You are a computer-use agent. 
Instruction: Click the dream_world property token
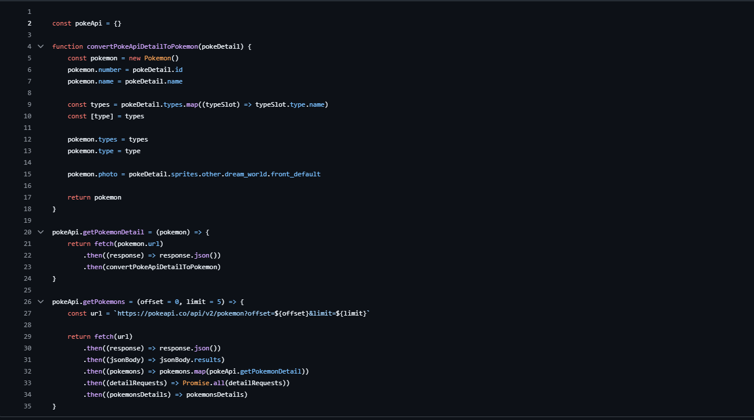point(246,174)
